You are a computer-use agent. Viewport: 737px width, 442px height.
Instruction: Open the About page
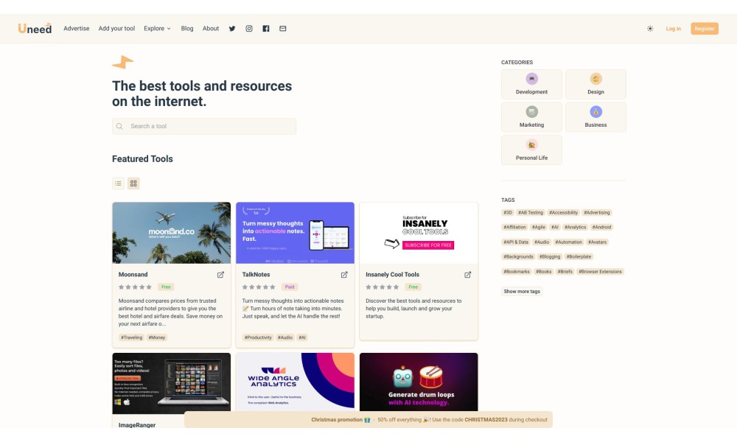point(211,29)
